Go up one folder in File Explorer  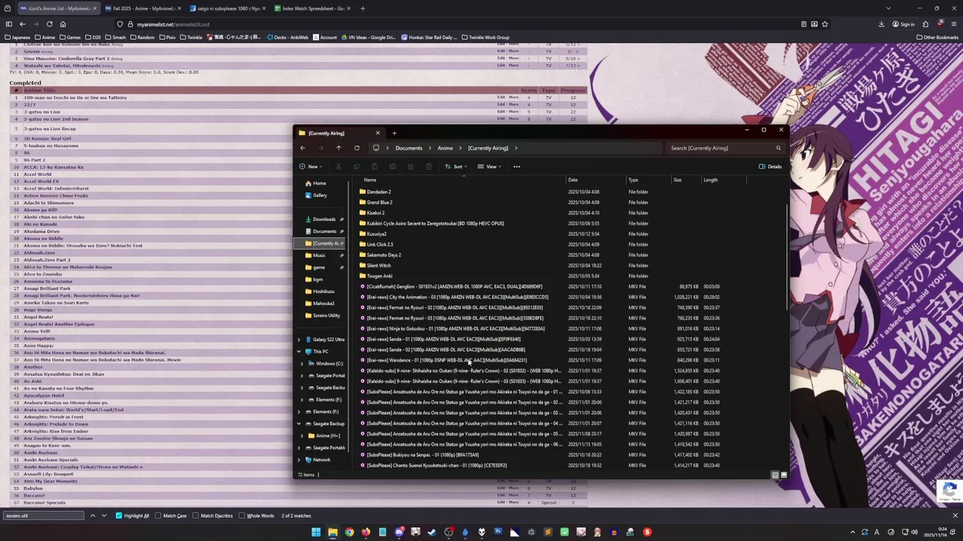[x=339, y=148]
